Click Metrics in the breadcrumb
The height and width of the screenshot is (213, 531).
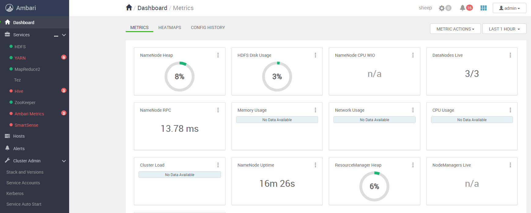(183, 8)
